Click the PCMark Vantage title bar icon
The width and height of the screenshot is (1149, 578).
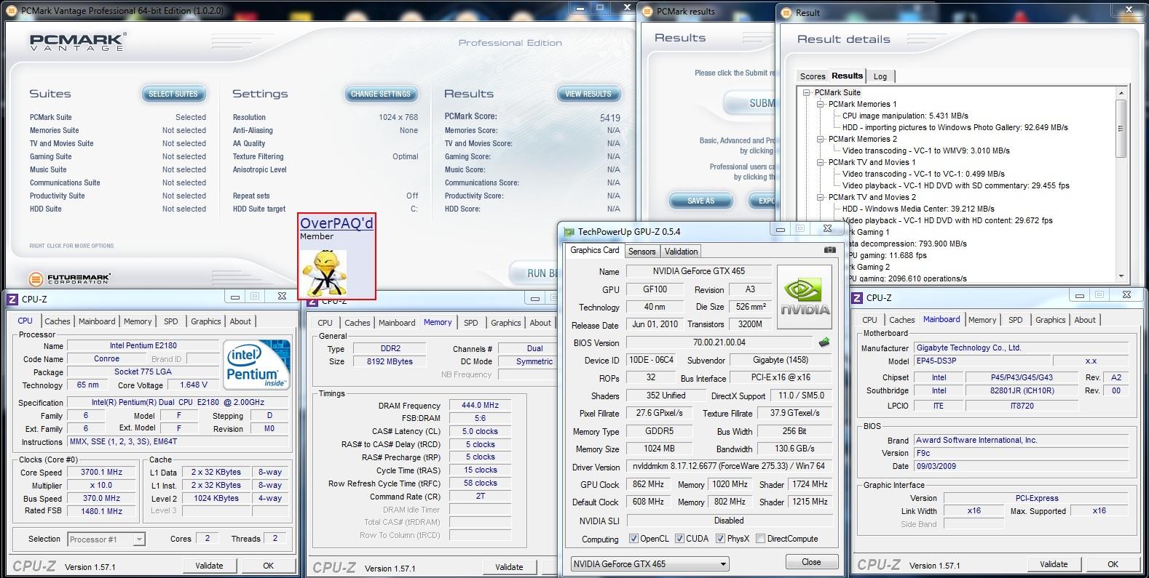pos(12,11)
